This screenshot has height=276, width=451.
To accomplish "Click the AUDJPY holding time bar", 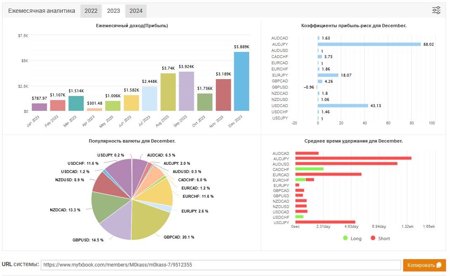I will pos(353,158).
